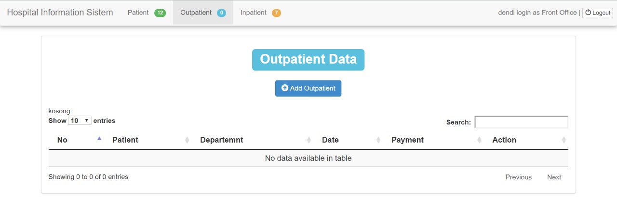Log out using the Logout button
The image size is (617, 224).
coord(598,13)
